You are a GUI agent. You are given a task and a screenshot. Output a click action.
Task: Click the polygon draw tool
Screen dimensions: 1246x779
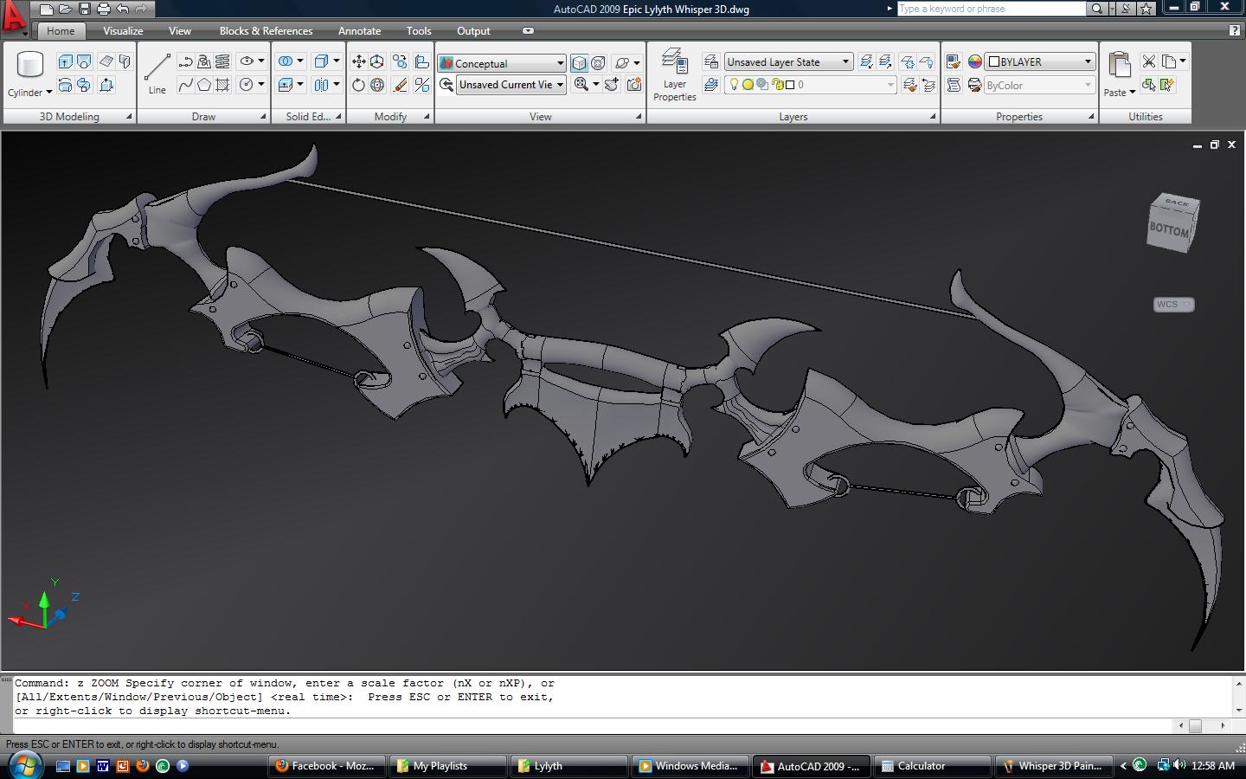[x=204, y=85]
